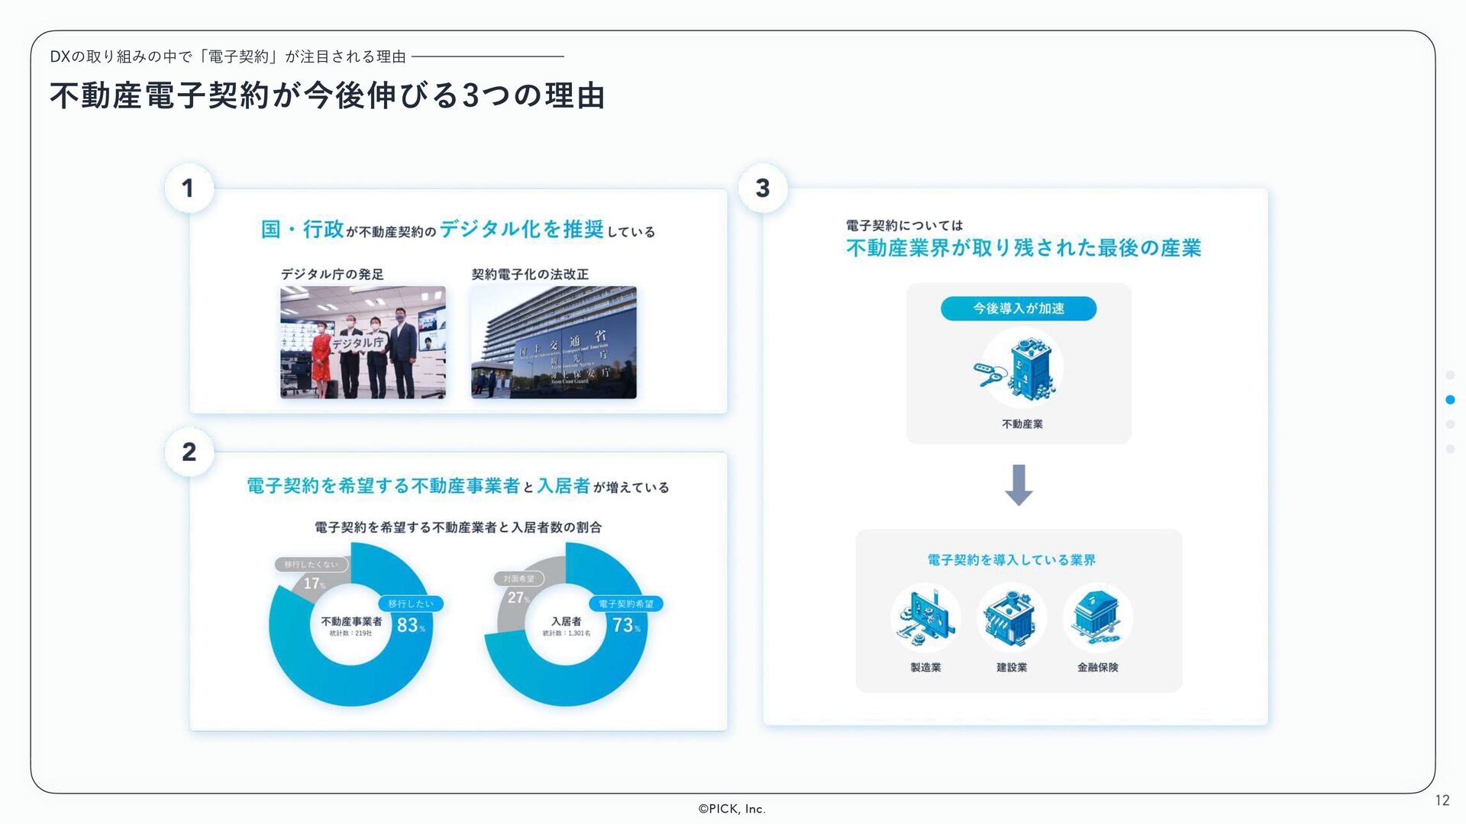Click the 電子契約希望 73% label
This screenshot has width=1466, height=824.
coord(625,604)
